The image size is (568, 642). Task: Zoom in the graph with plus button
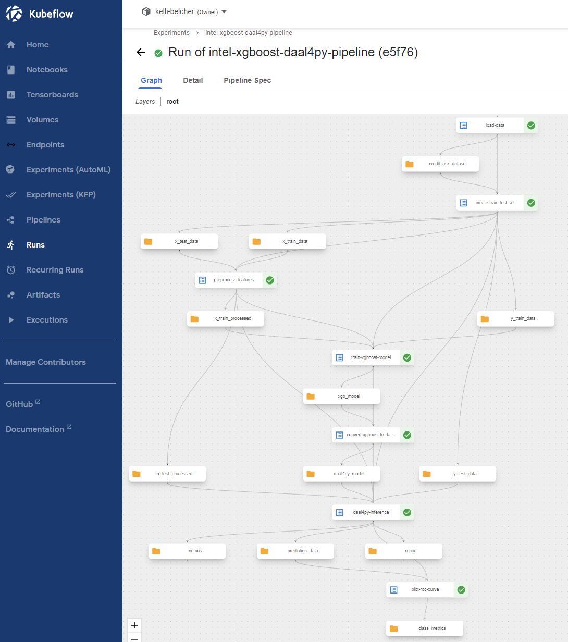click(134, 625)
